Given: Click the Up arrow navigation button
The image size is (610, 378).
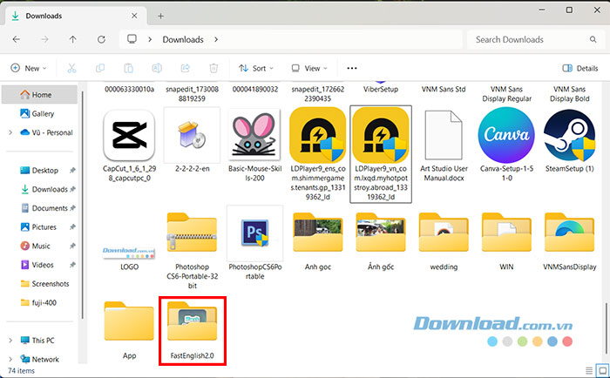Looking at the screenshot, I should 72,39.
